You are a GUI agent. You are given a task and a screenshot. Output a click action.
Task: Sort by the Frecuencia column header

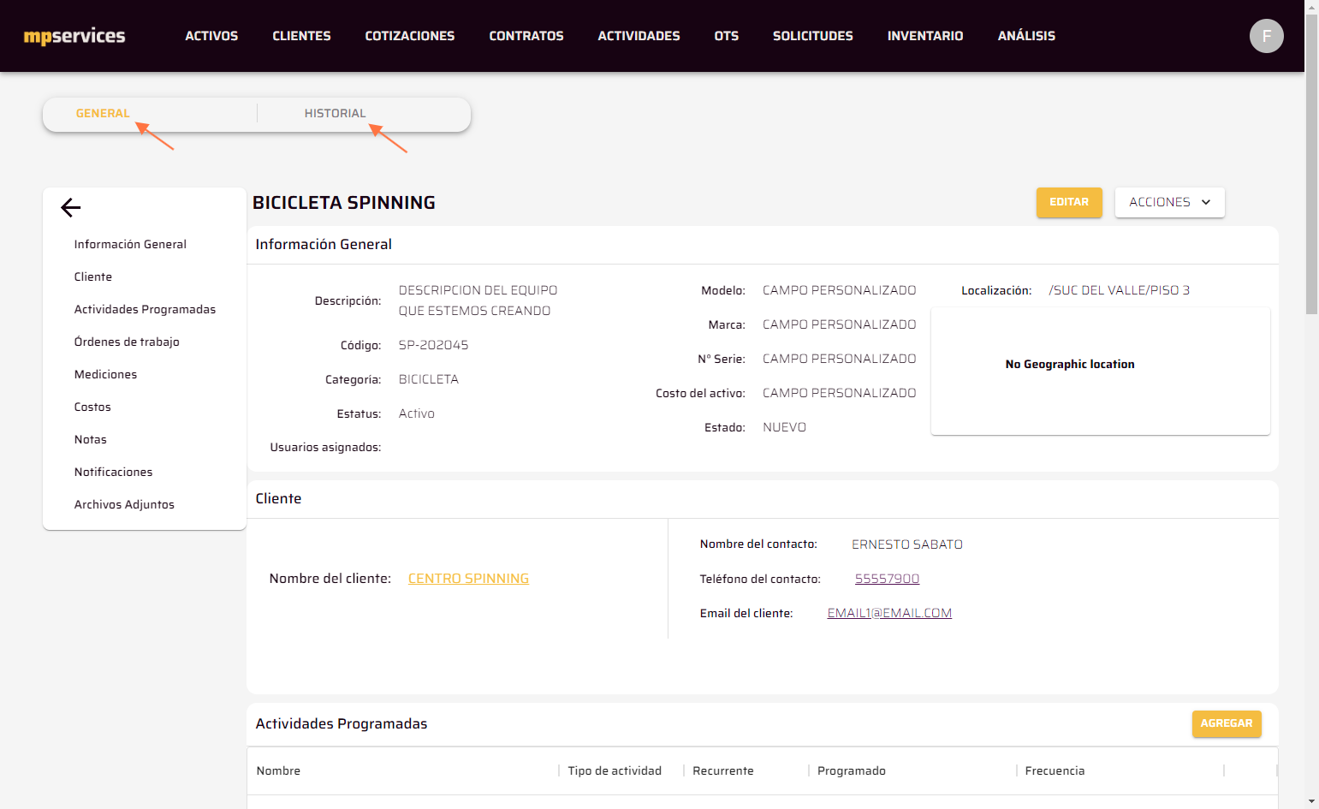click(x=1055, y=770)
